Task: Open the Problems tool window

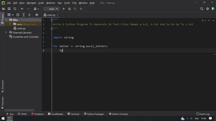Action: tap(37, 114)
